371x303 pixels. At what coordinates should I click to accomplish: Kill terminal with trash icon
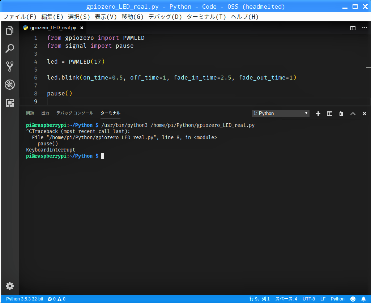click(341, 114)
